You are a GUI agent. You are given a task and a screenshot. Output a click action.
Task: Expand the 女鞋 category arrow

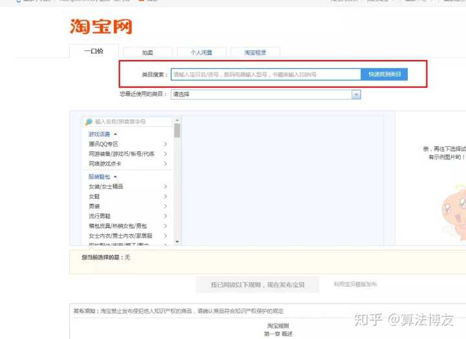tap(166, 196)
